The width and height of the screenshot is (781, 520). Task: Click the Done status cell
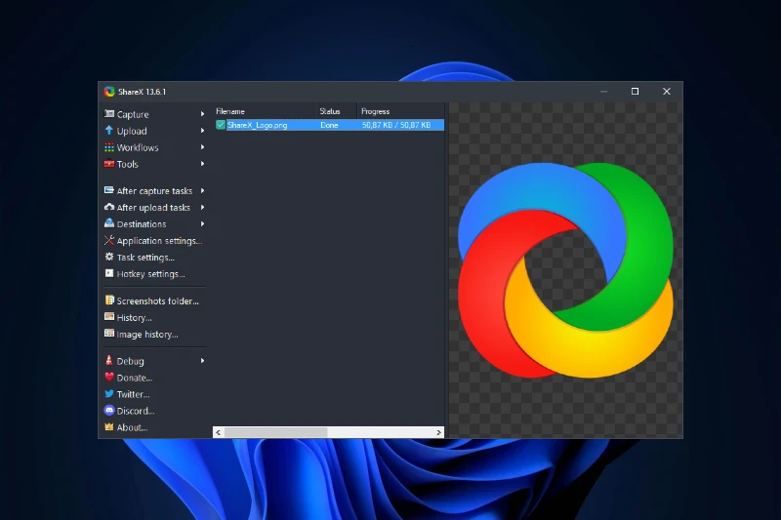pyautogui.click(x=329, y=125)
